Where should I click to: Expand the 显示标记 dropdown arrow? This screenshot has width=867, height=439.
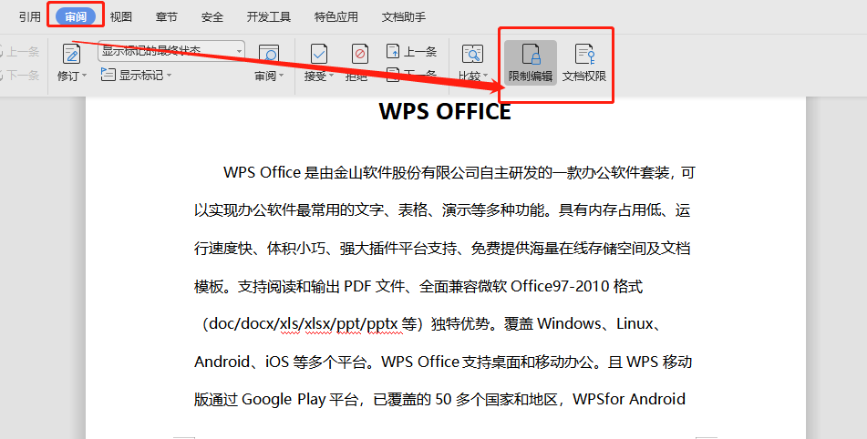170,75
